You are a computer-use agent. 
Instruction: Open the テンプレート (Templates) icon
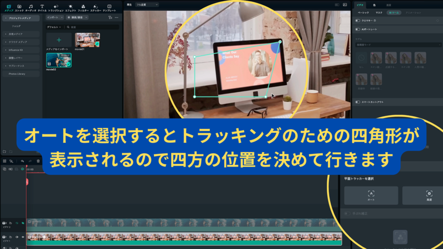[x=109, y=8]
